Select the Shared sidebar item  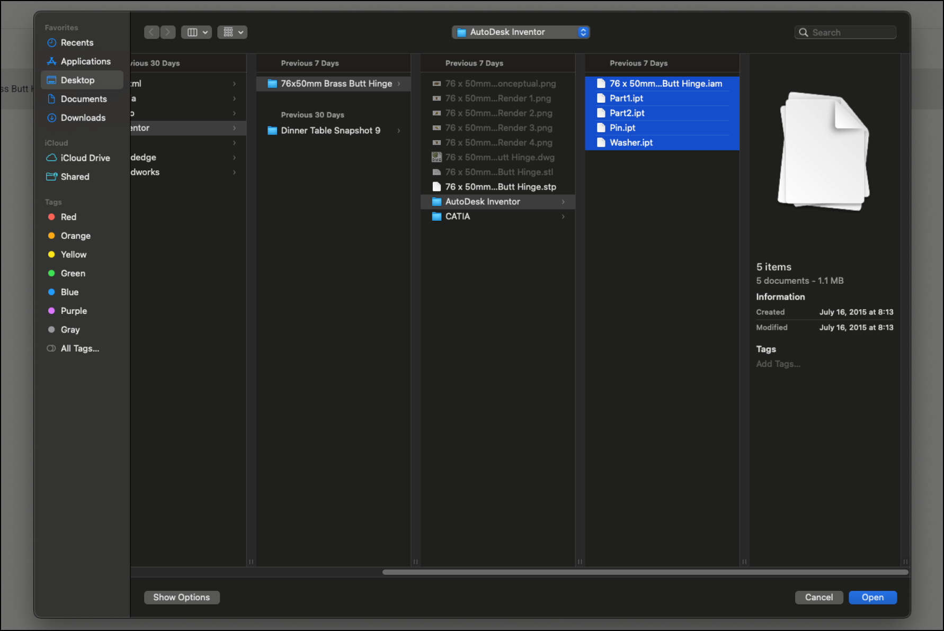[75, 177]
